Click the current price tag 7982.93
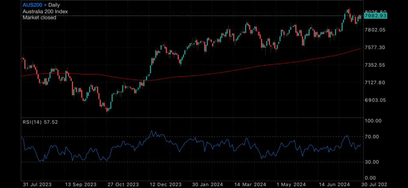 click(375, 16)
